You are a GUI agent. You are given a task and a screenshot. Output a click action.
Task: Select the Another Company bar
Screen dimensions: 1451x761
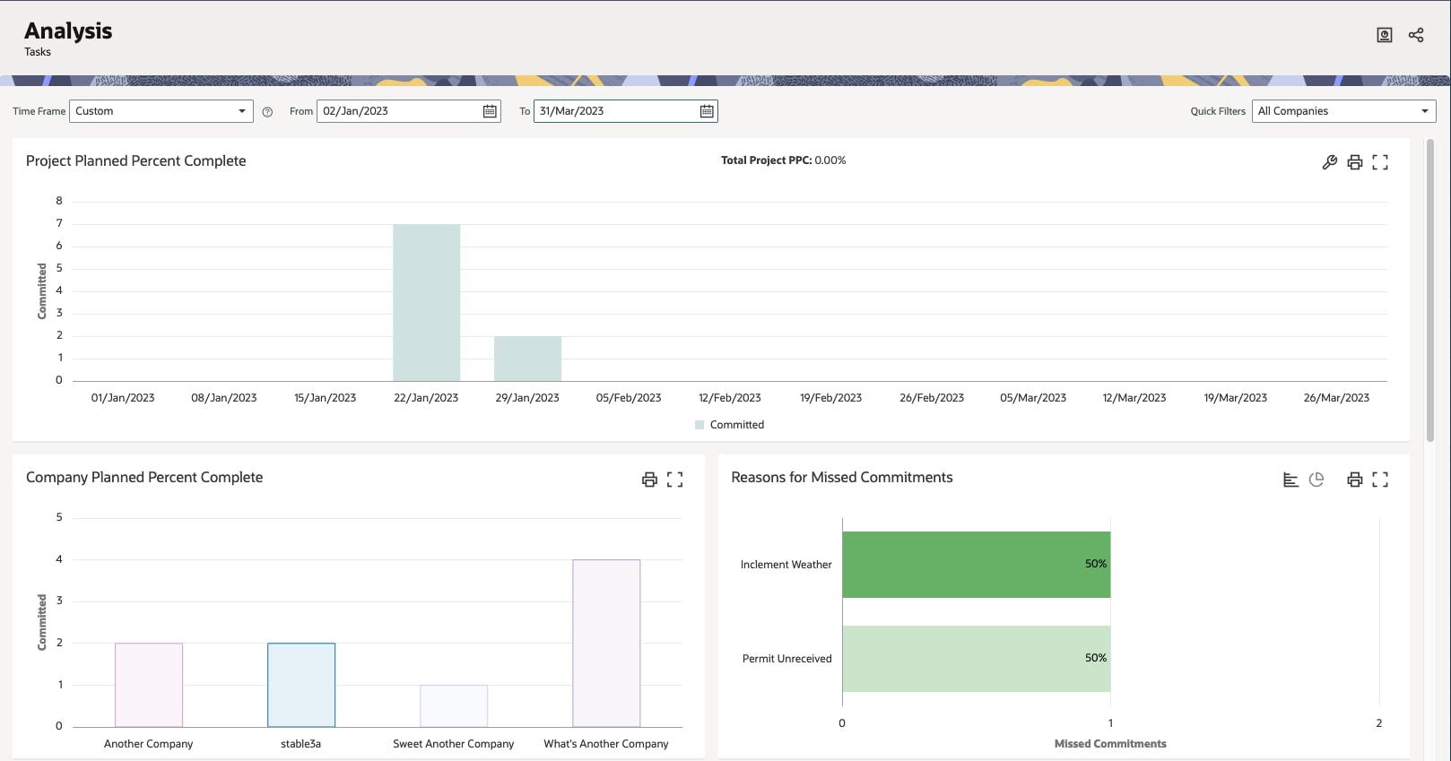pyautogui.click(x=149, y=685)
